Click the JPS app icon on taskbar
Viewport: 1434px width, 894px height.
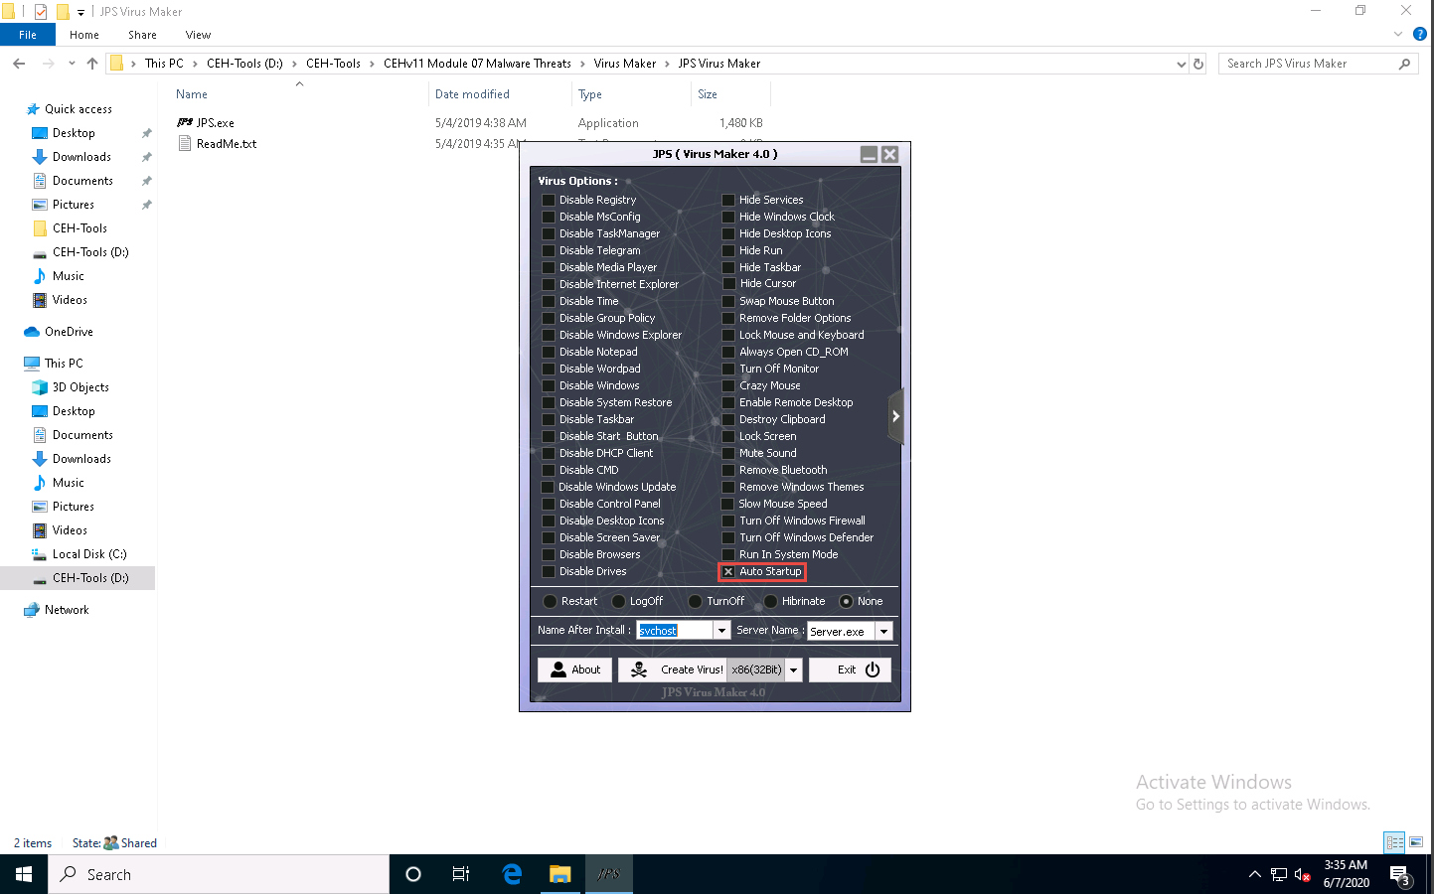(609, 874)
